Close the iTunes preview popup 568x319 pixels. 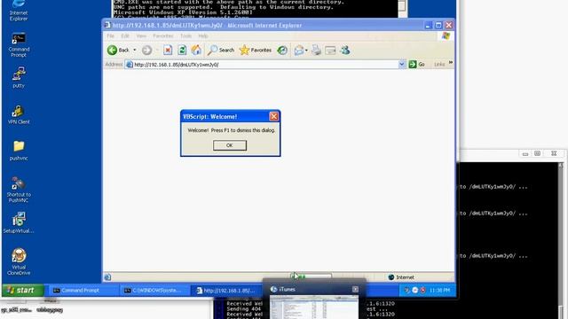click(355, 289)
